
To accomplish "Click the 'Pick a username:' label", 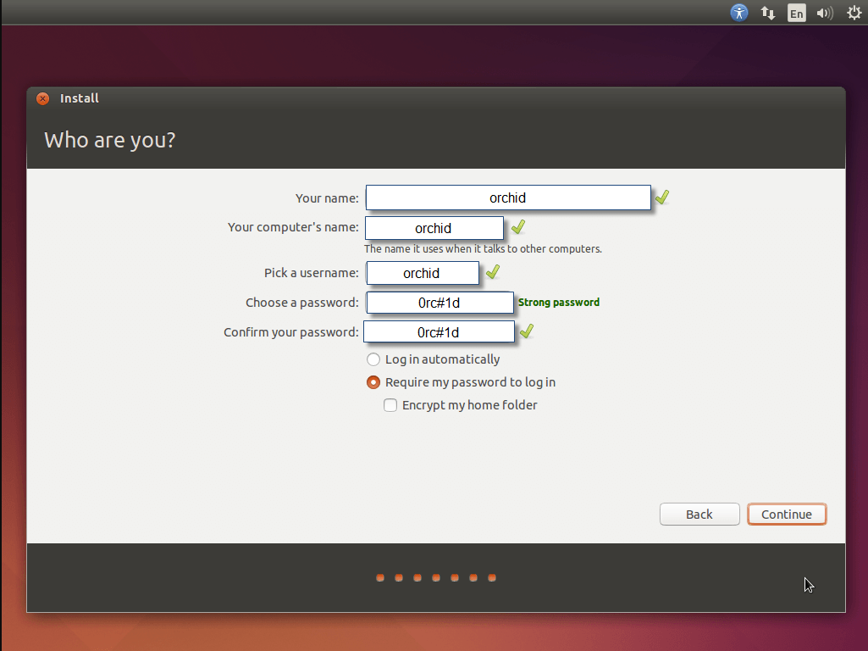I will tap(311, 273).
